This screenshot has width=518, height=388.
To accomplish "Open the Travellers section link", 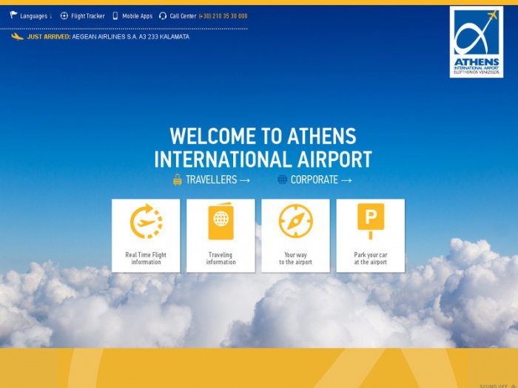I will point(218,180).
